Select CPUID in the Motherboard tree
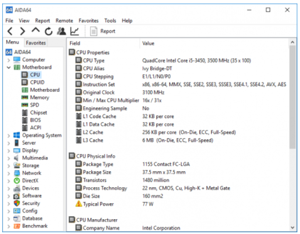 [38, 82]
